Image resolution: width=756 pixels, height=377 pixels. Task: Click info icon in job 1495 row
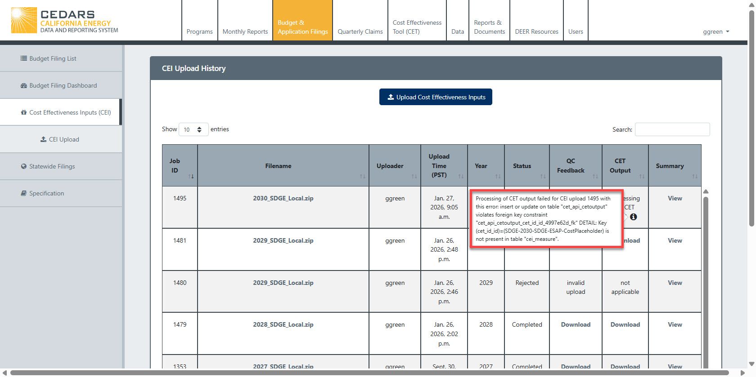point(633,217)
